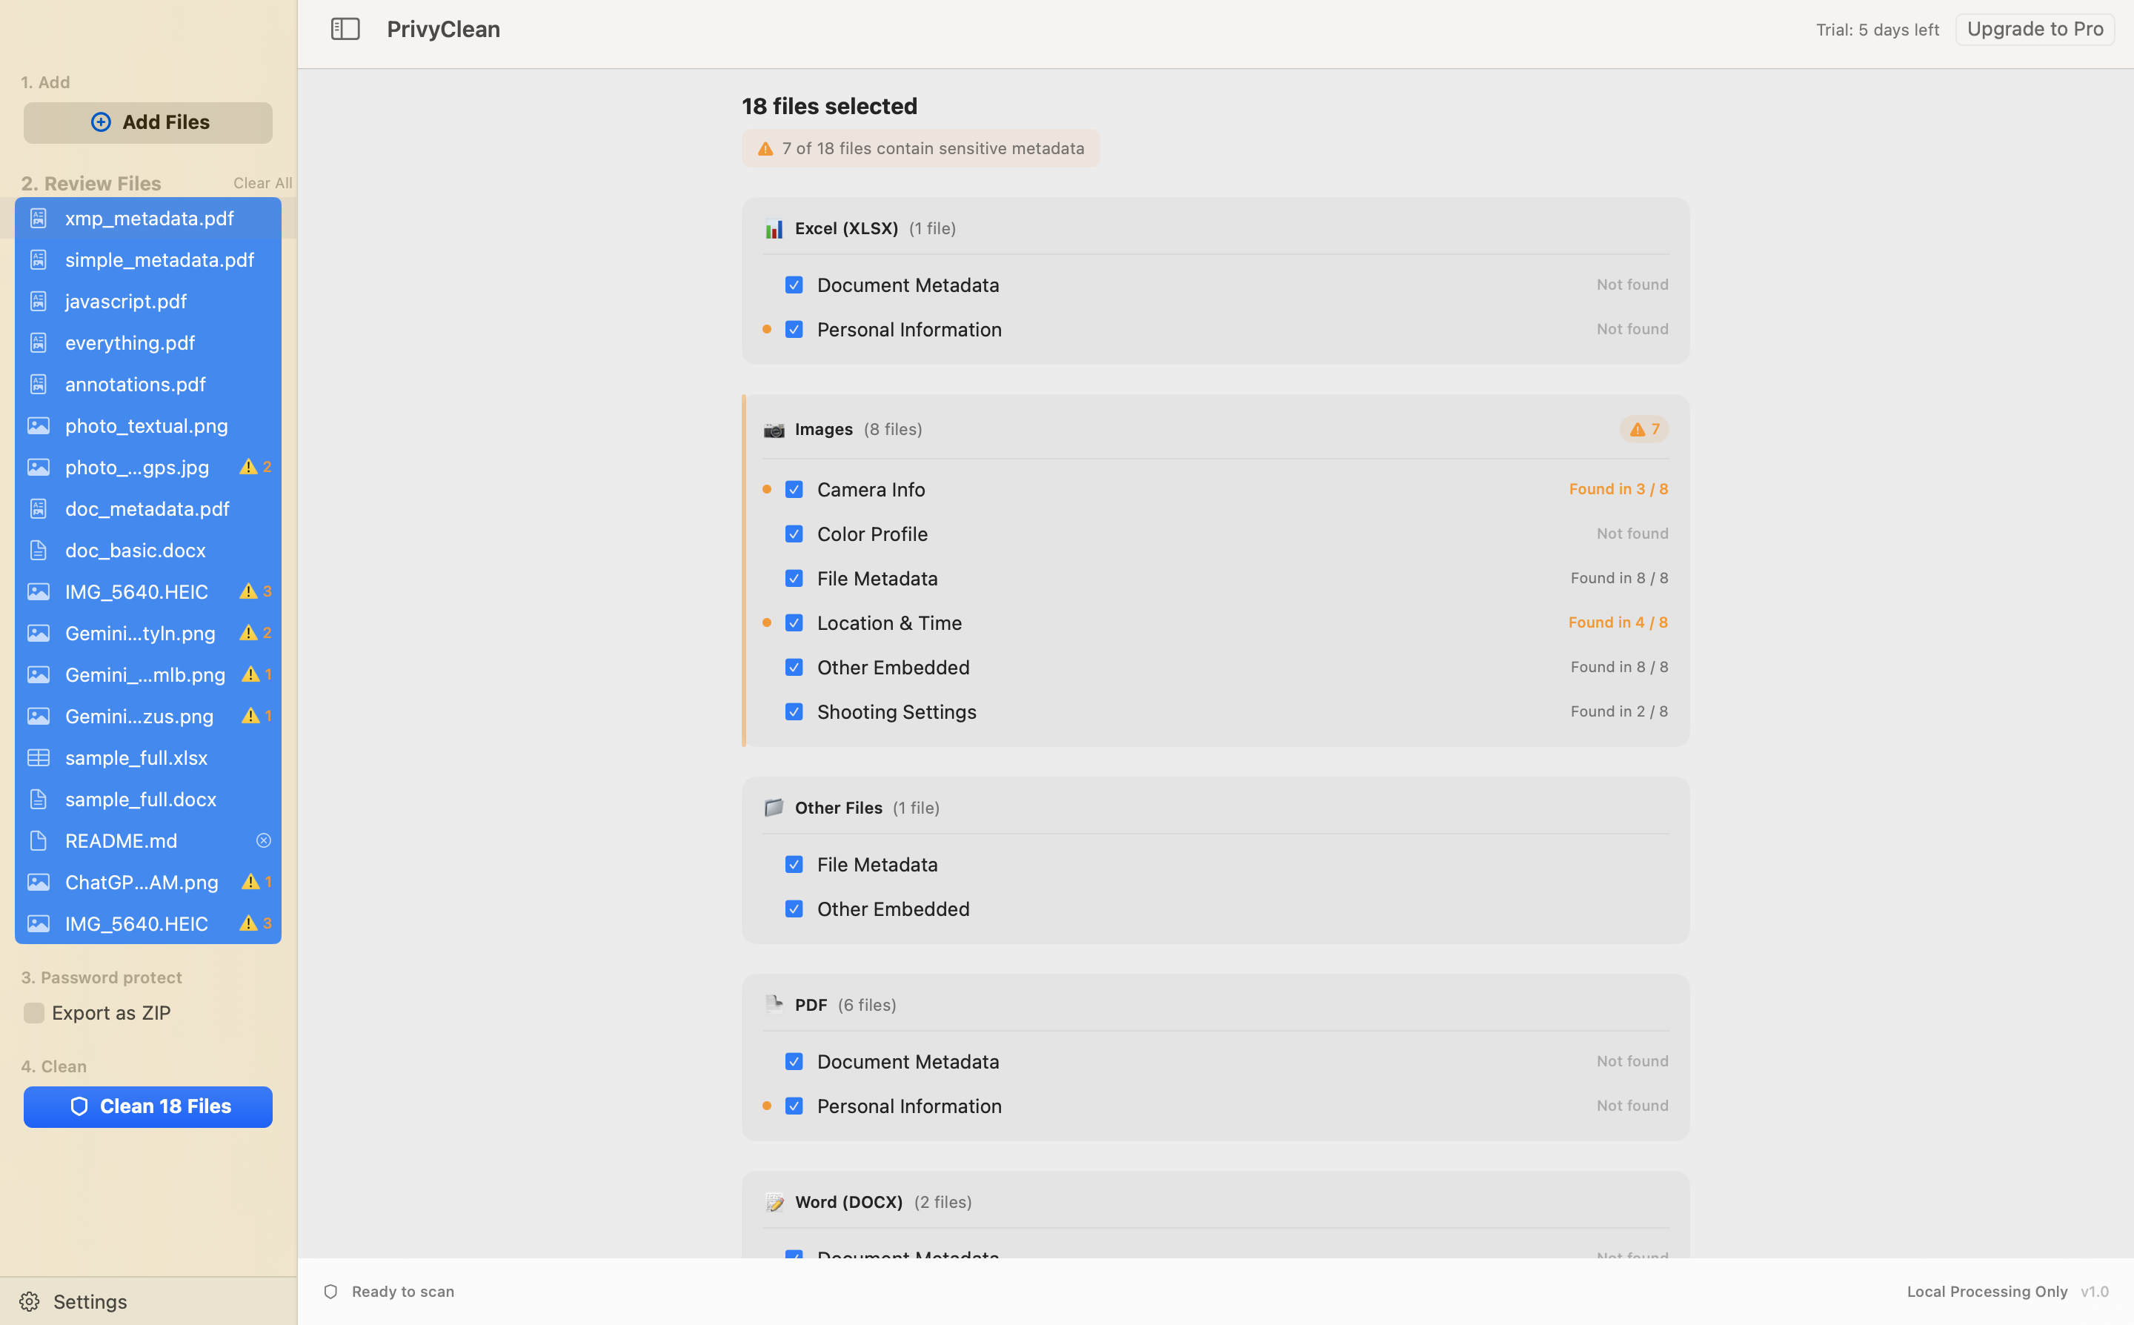Click the image file icon beside photo_textual.png
Image resolution: width=2134 pixels, height=1325 pixels.
pos(38,425)
